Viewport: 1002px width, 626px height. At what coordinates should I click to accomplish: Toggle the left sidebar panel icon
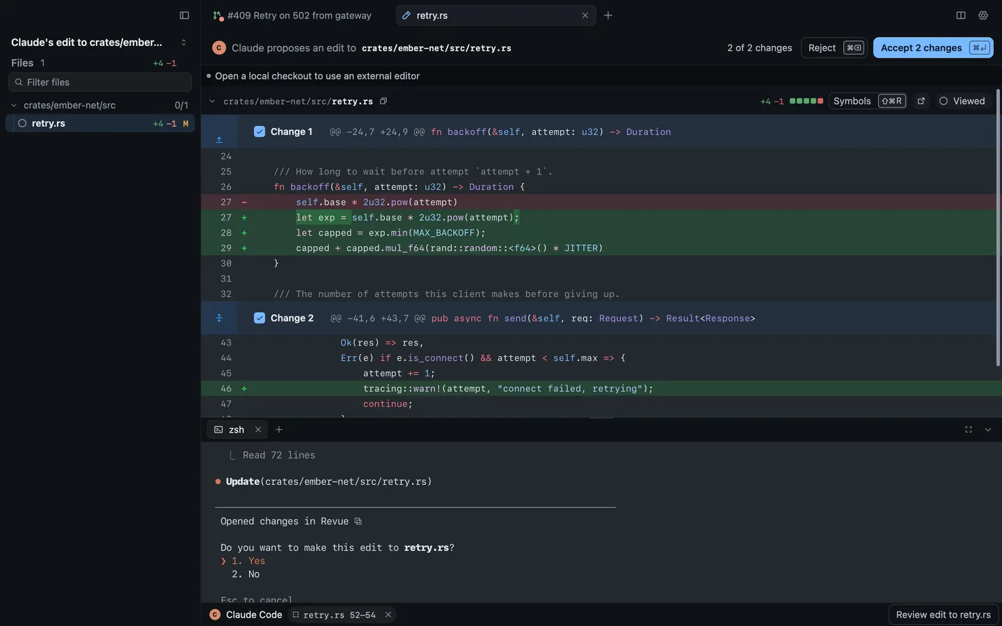click(x=184, y=15)
